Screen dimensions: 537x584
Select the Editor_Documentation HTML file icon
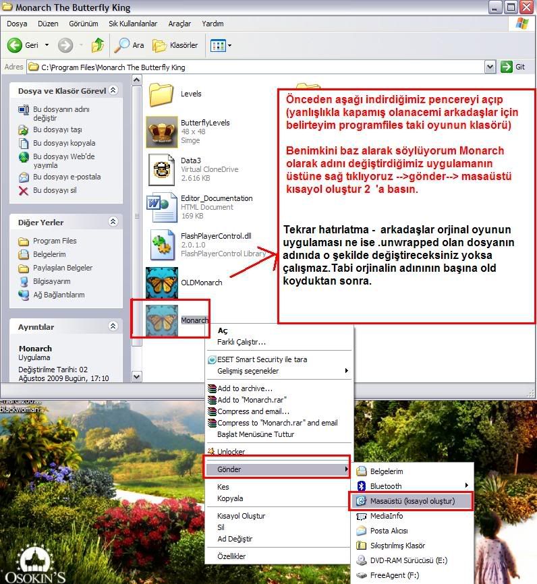(161, 207)
